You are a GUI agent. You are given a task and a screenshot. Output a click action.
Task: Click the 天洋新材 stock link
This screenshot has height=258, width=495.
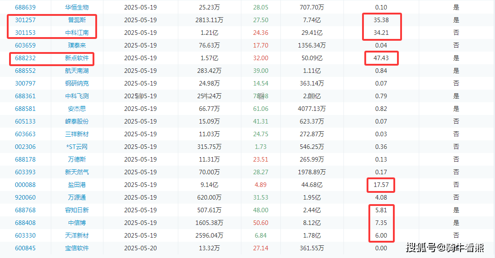tap(77, 235)
